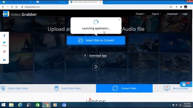Open the Download App link
The image size is (193, 108).
[x=98, y=55]
